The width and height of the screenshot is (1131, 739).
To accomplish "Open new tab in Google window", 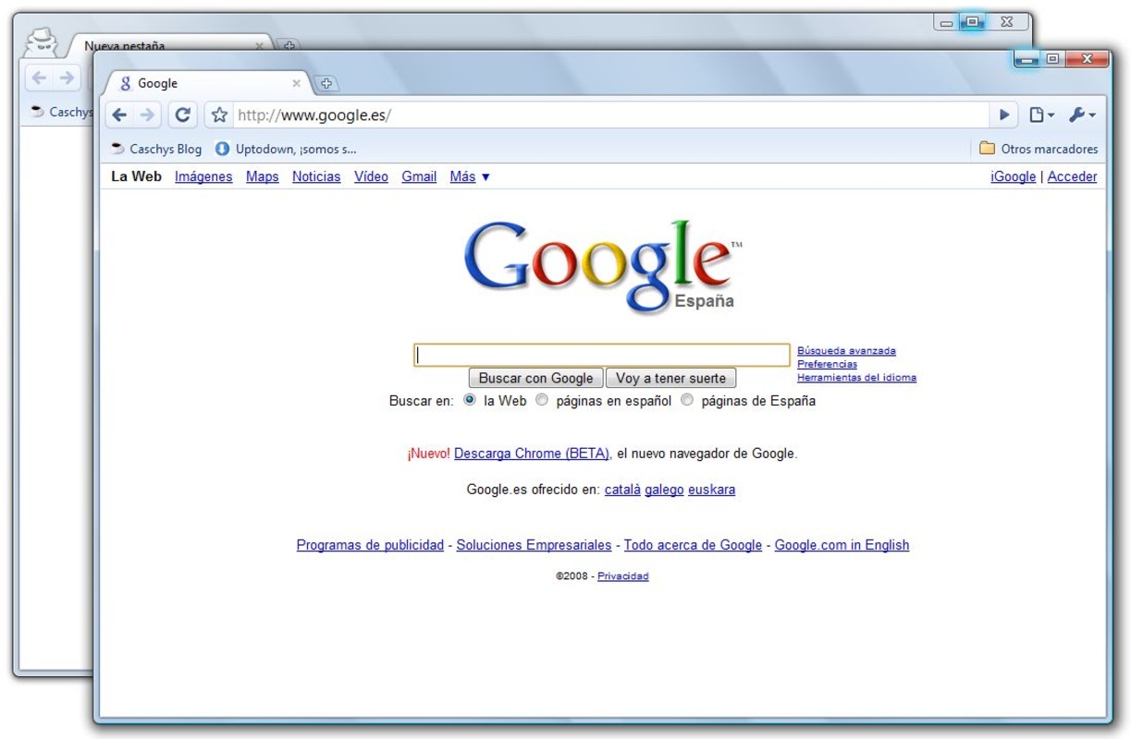I will (x=326, y=83).
